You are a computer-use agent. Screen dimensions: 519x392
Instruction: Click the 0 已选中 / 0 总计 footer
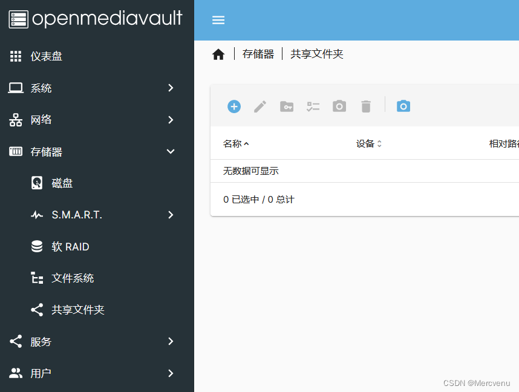tap(258, 199)
